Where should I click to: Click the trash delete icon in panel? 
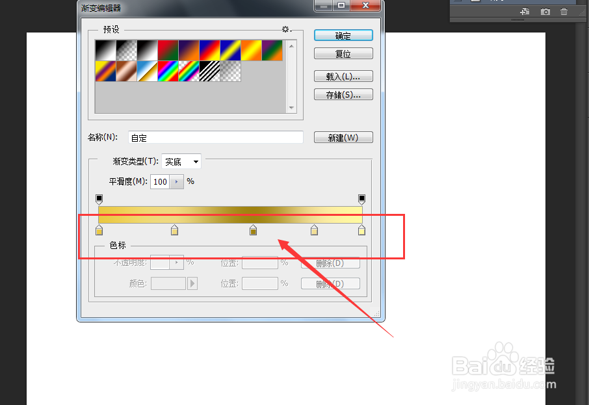564,12
